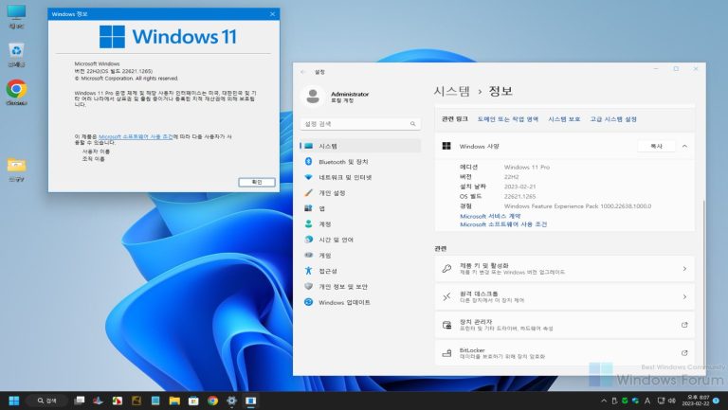Viewport: 728px width, 410px height.
Task: Open the notification badge in the tray
Action: coord(717,401)
